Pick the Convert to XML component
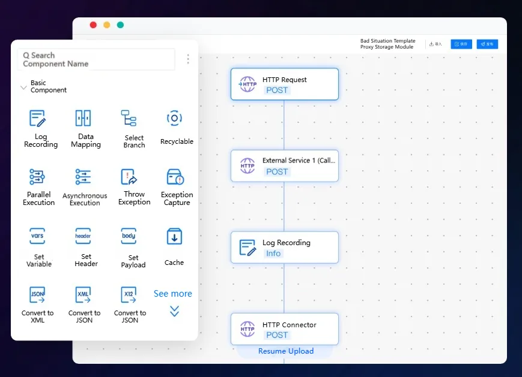The image size is (522, 377). tap(37, 305)
